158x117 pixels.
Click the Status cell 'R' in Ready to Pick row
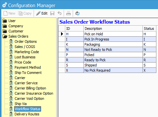(149, 60)
